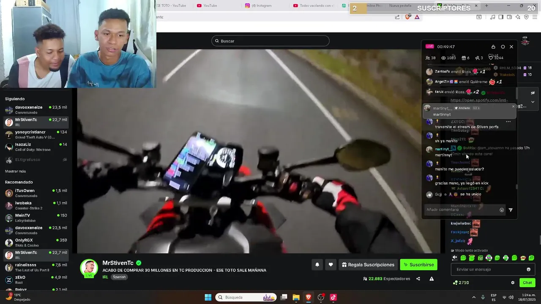Click the muted speaker emote icon
Screen dimensions: 541x304
click(455, 258)
